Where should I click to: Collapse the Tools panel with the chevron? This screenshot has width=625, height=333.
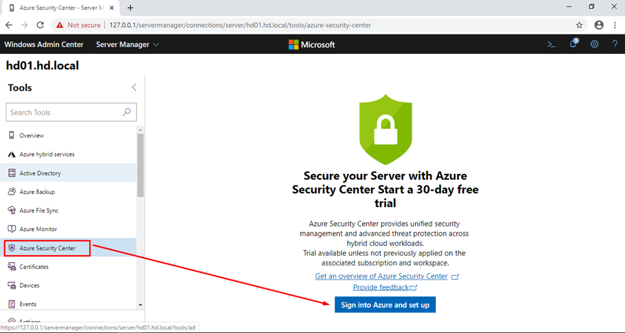coord(134,87)
